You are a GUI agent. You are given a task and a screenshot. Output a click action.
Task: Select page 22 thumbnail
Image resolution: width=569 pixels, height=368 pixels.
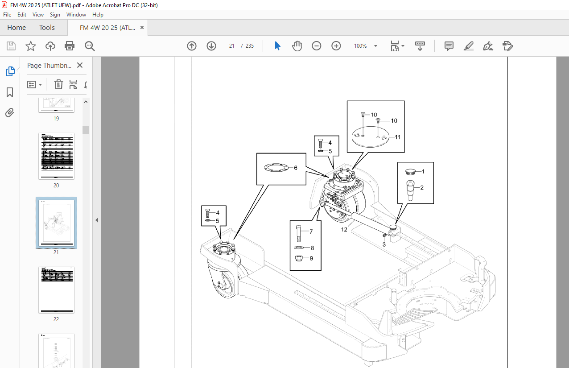[56, 289]
